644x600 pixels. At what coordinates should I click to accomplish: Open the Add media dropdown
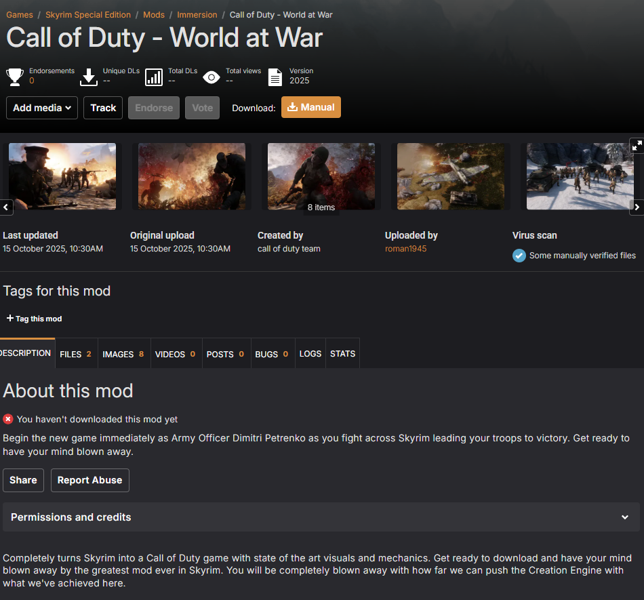(42, 108)
